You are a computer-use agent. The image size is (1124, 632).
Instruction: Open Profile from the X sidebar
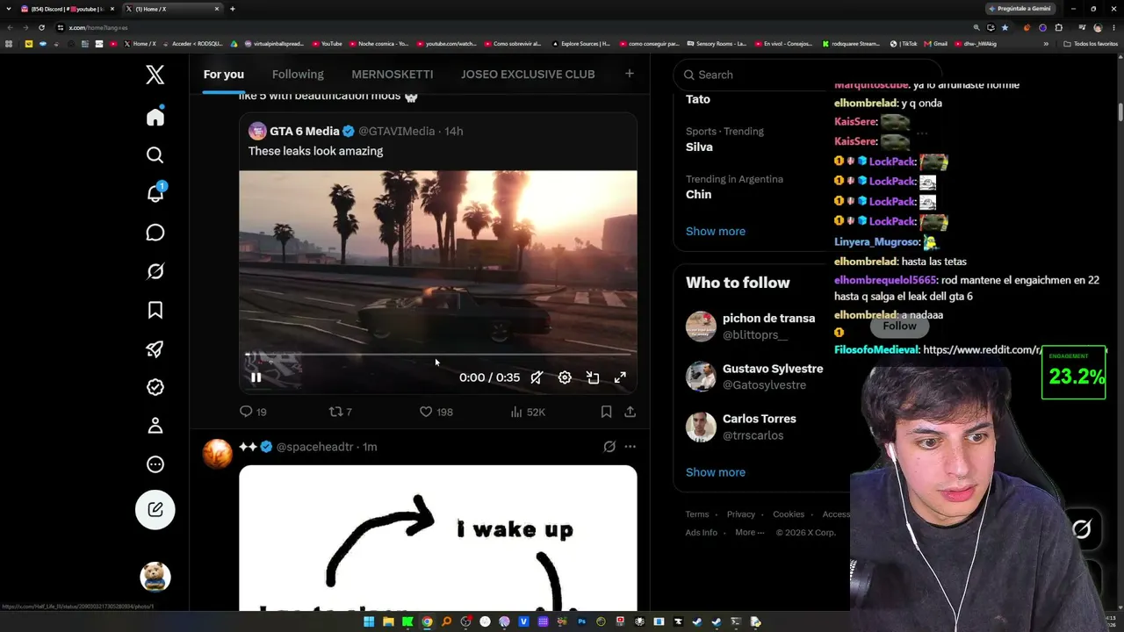(155, 426)
